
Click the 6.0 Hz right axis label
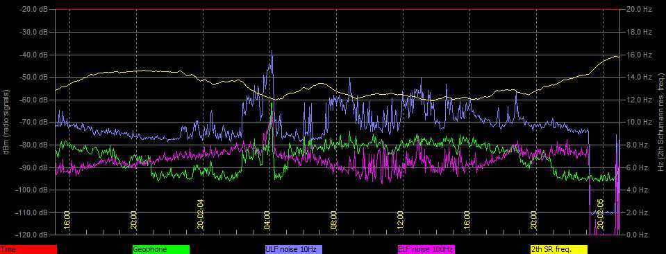(x=637, y=167)
